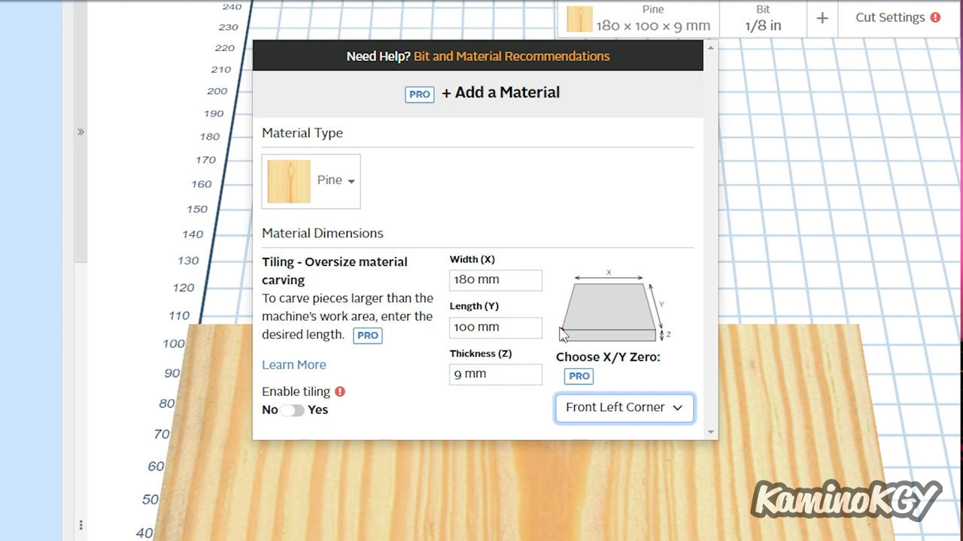Click the PRO badge after desired length text
Screen dimensions: 963x541
[368, 336]
